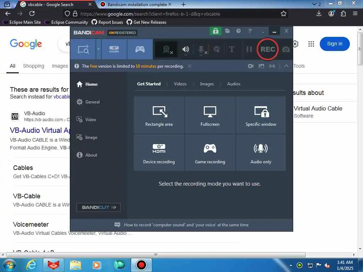Open Bandicam red record icon in taskbar
This screenshot has height=272, width=363.
(141, 265)
